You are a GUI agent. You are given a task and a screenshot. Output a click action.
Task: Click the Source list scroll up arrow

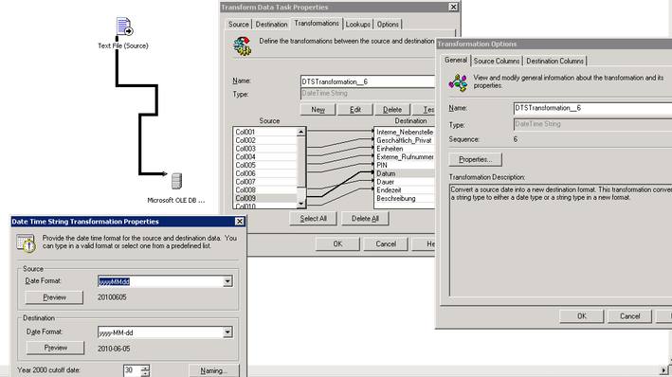(300, 132)
